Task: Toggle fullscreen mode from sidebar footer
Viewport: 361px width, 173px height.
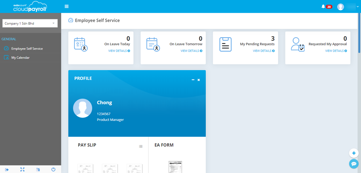Action: click(x=22, y=169)
